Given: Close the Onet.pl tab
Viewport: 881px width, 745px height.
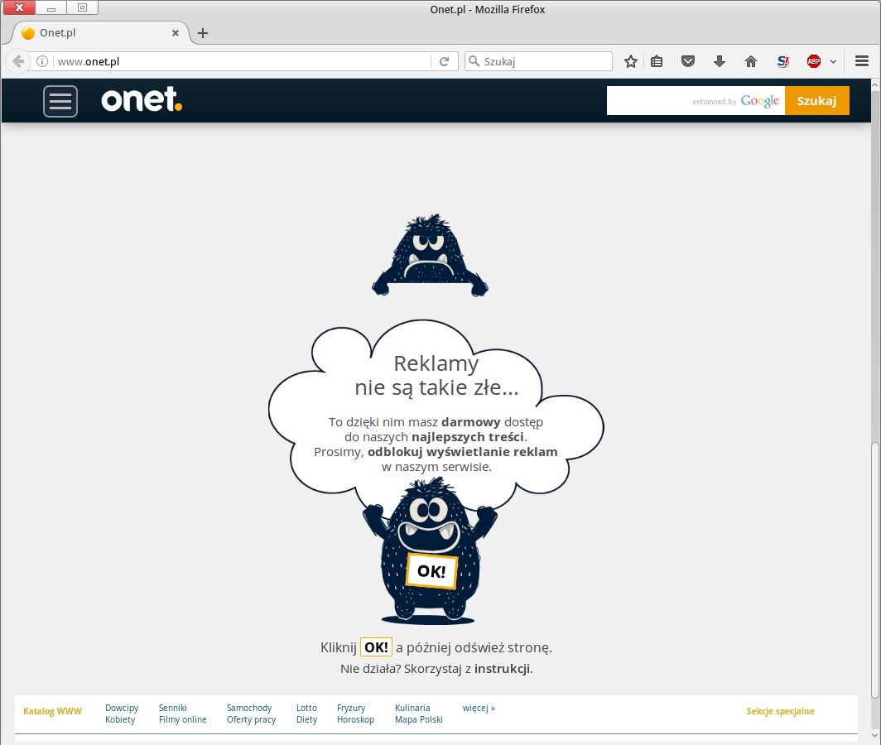Looking at the screenshot, I should (x=176, y=33).
